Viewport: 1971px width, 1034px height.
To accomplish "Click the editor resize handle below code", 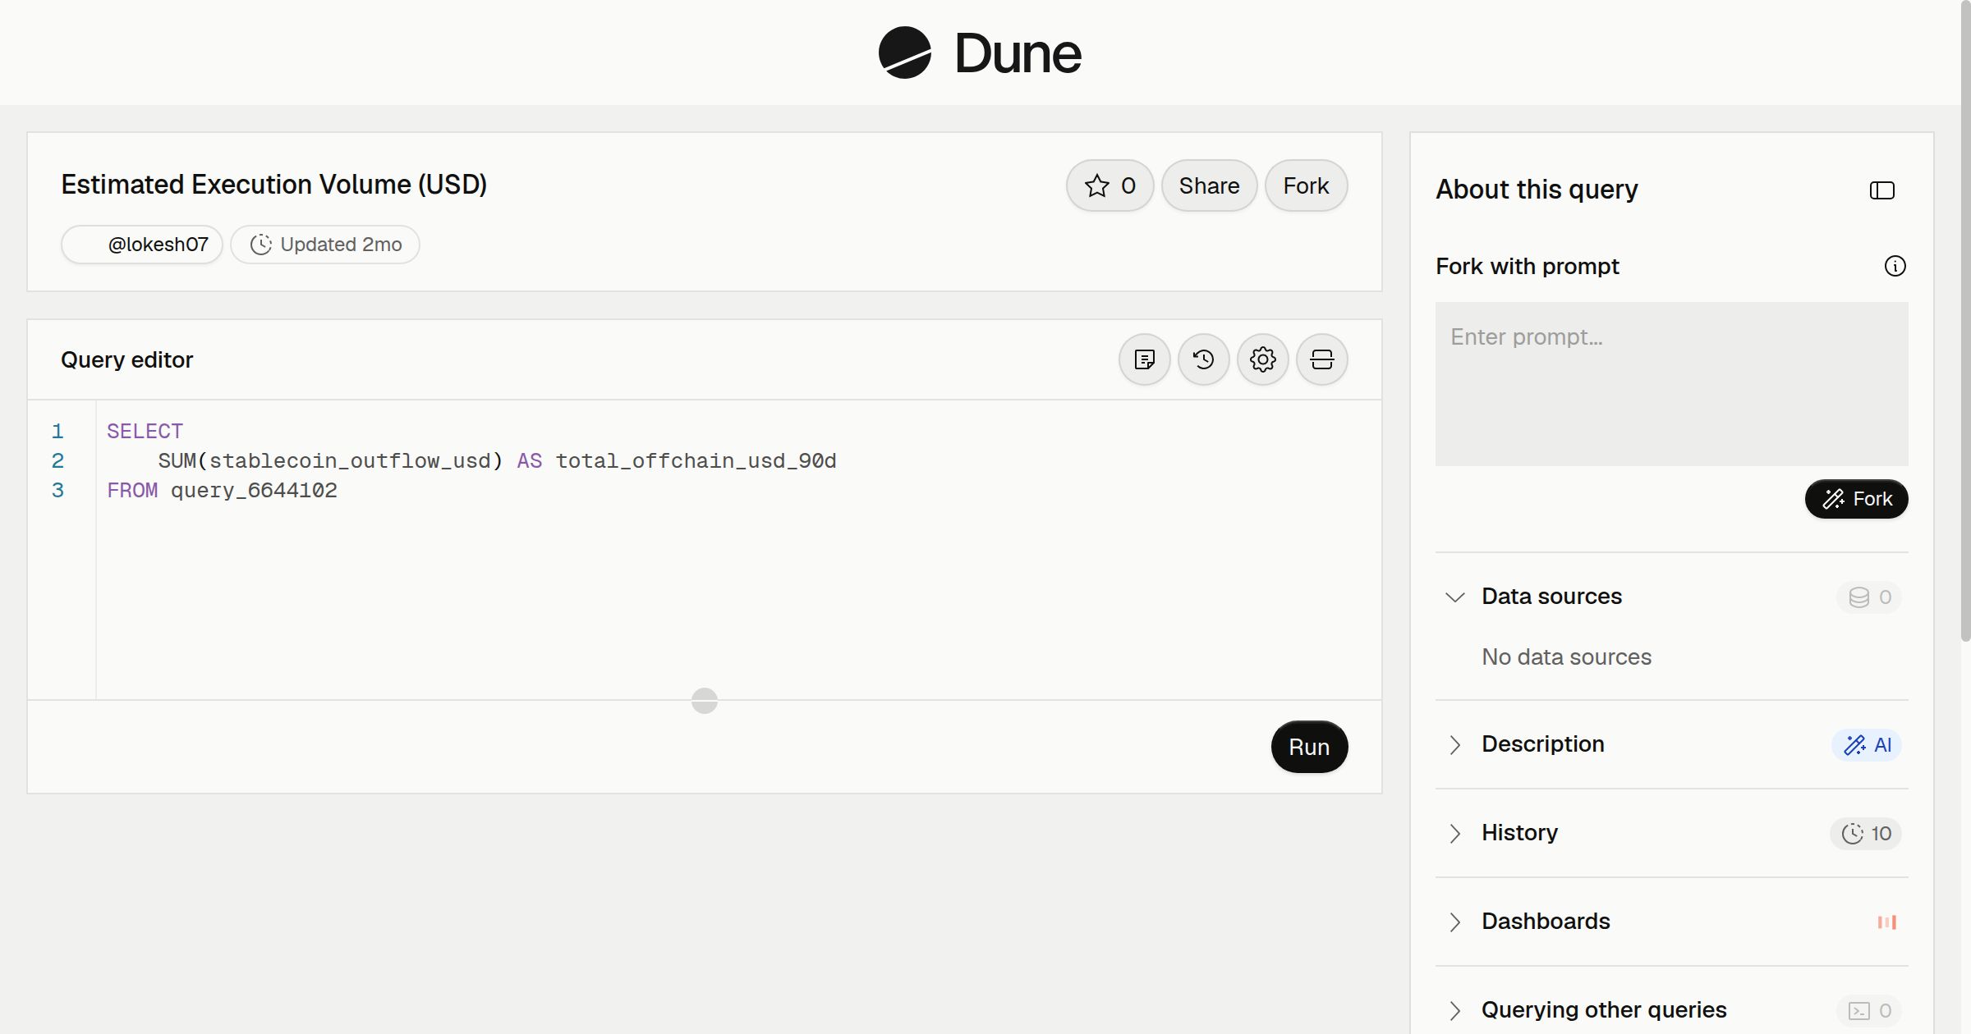I will coord(705,700).
